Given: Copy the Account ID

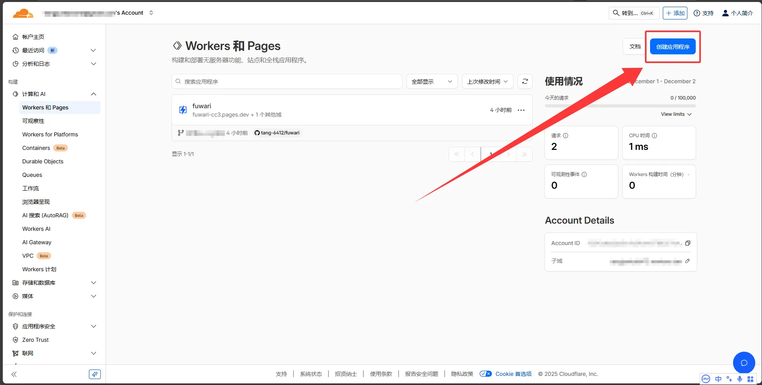Looking at the screenshot, I should click(x=688, y=243).
